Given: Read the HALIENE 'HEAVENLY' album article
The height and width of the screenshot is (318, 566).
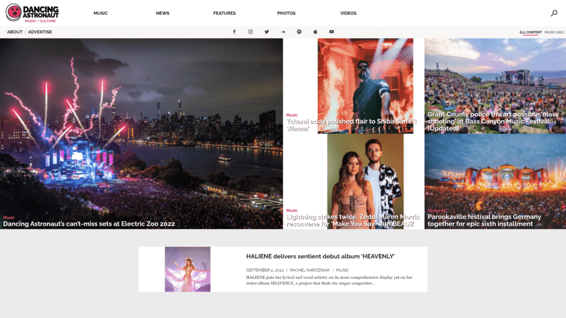Looking at the screenshot, I should pos(320,256).
